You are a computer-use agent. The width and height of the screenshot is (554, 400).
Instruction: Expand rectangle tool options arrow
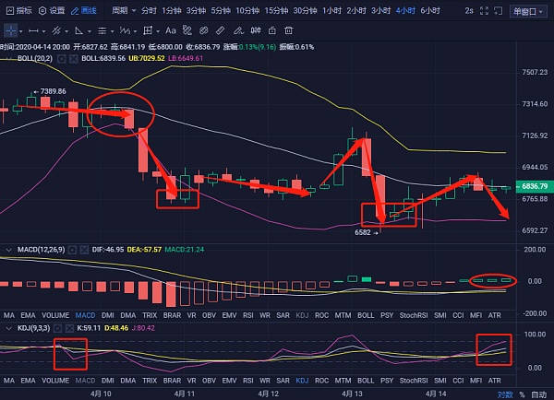coord(158,31)
